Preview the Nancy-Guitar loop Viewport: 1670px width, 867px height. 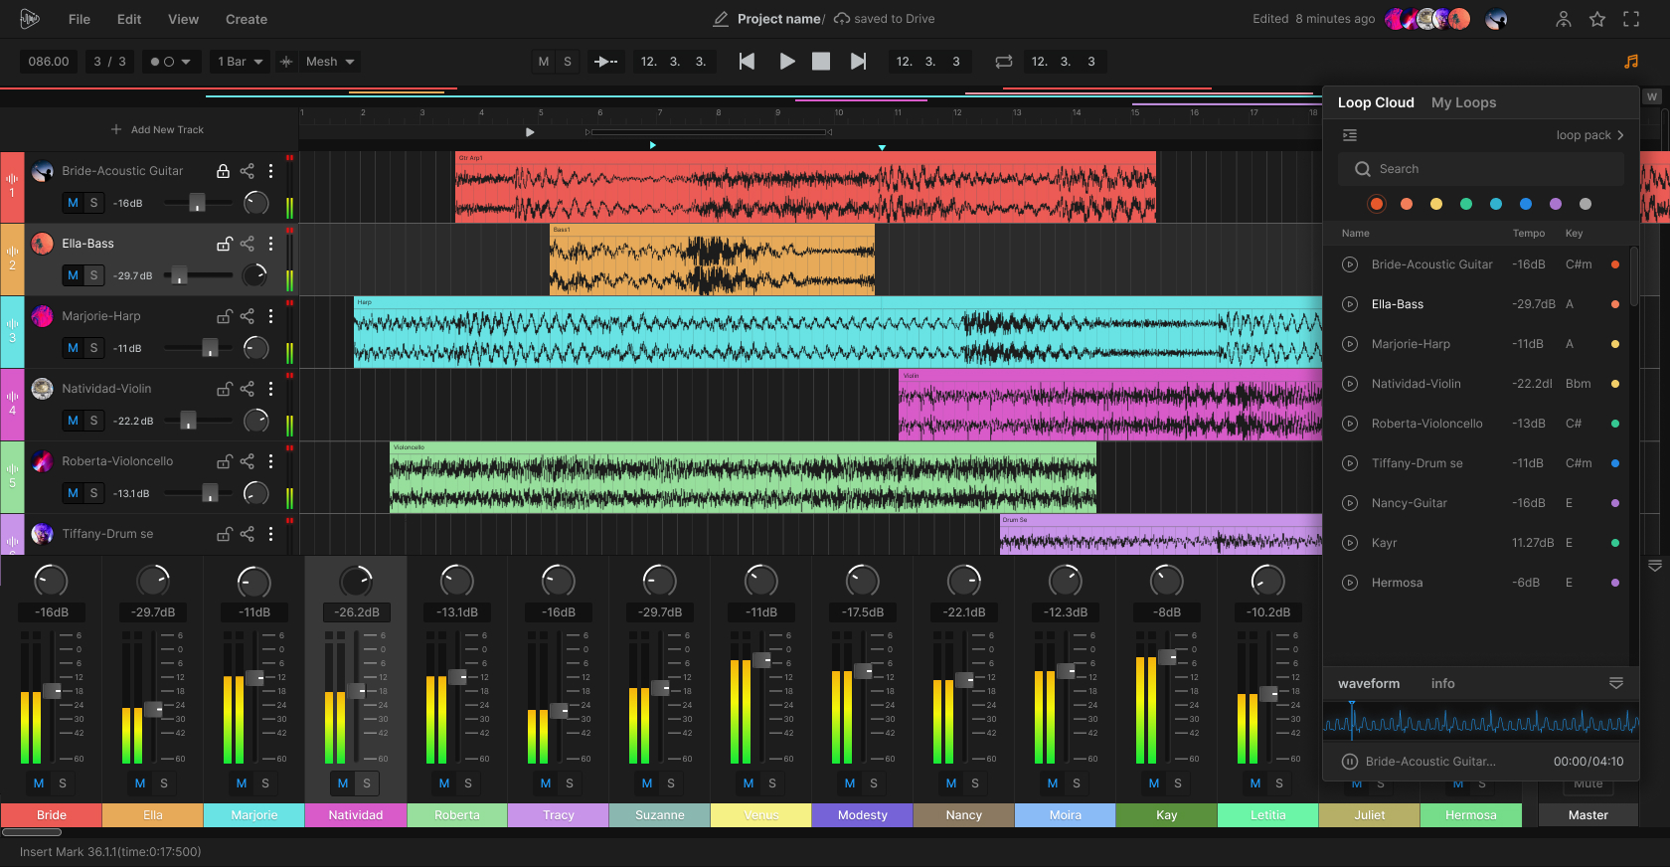click(1350, 503)
